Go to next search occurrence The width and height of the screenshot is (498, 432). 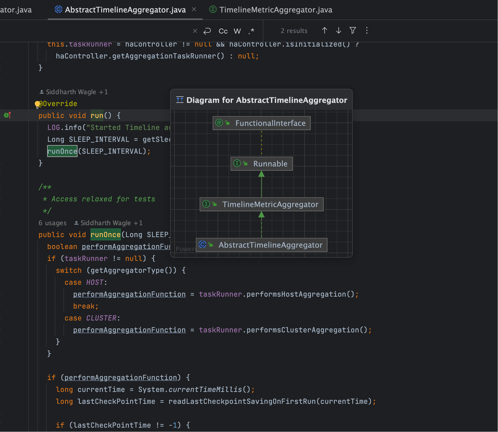click(x=338, y=31)
